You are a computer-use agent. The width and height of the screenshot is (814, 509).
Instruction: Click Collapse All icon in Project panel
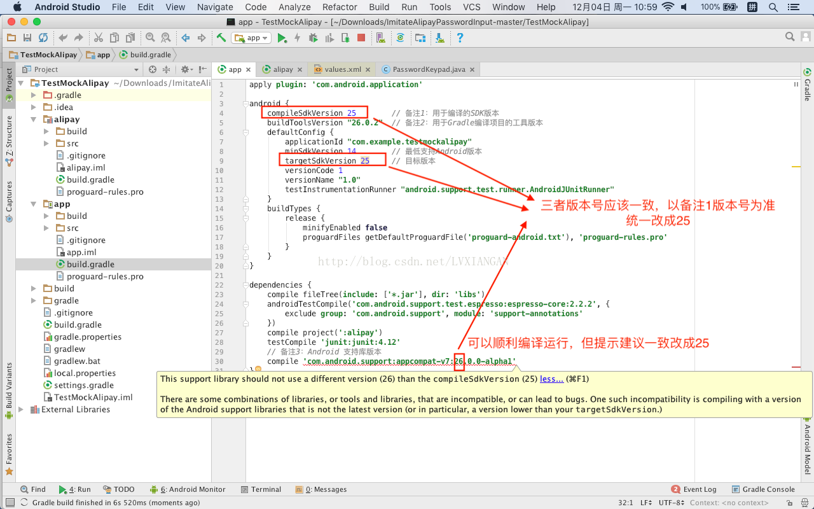pyautogui.click(x=167, y=69)
